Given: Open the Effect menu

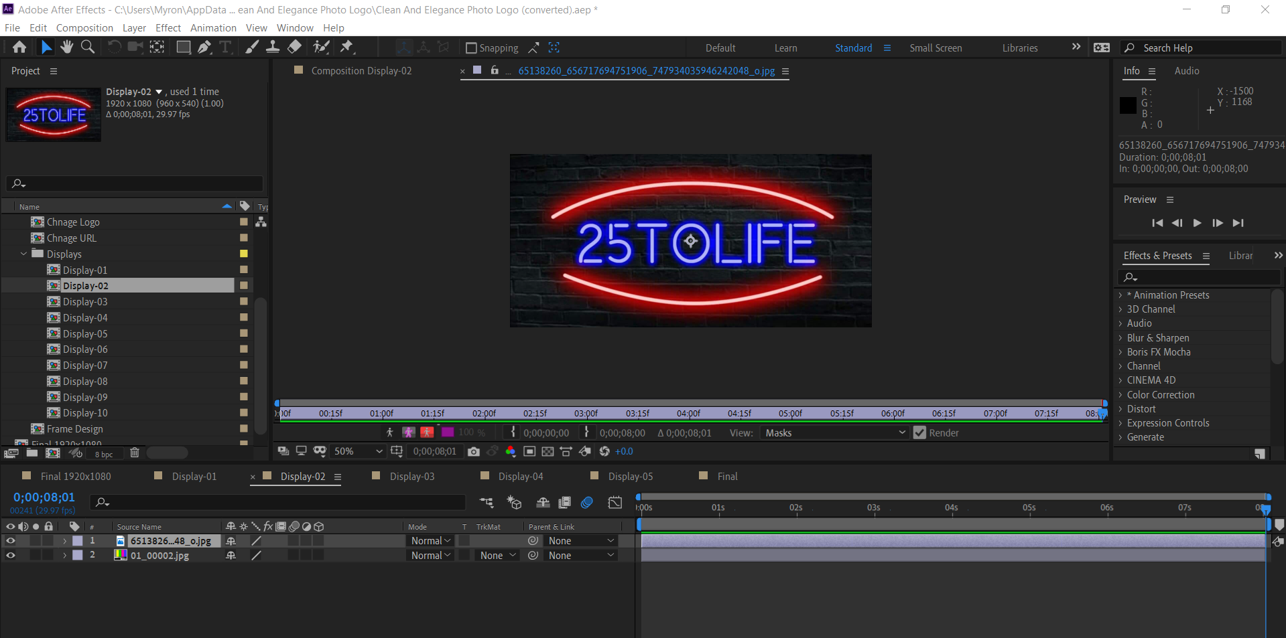Looking at the screenshot, I should tap(168, 27).
